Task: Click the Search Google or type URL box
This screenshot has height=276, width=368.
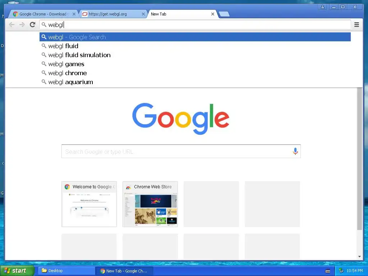Action: click(x=181, y=151)
